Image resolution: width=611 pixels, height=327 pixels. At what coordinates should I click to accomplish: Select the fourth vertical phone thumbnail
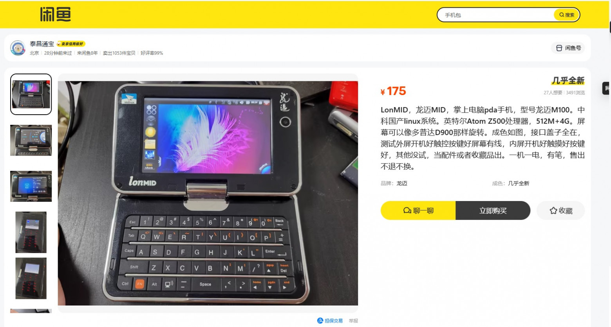coord(31,232)
